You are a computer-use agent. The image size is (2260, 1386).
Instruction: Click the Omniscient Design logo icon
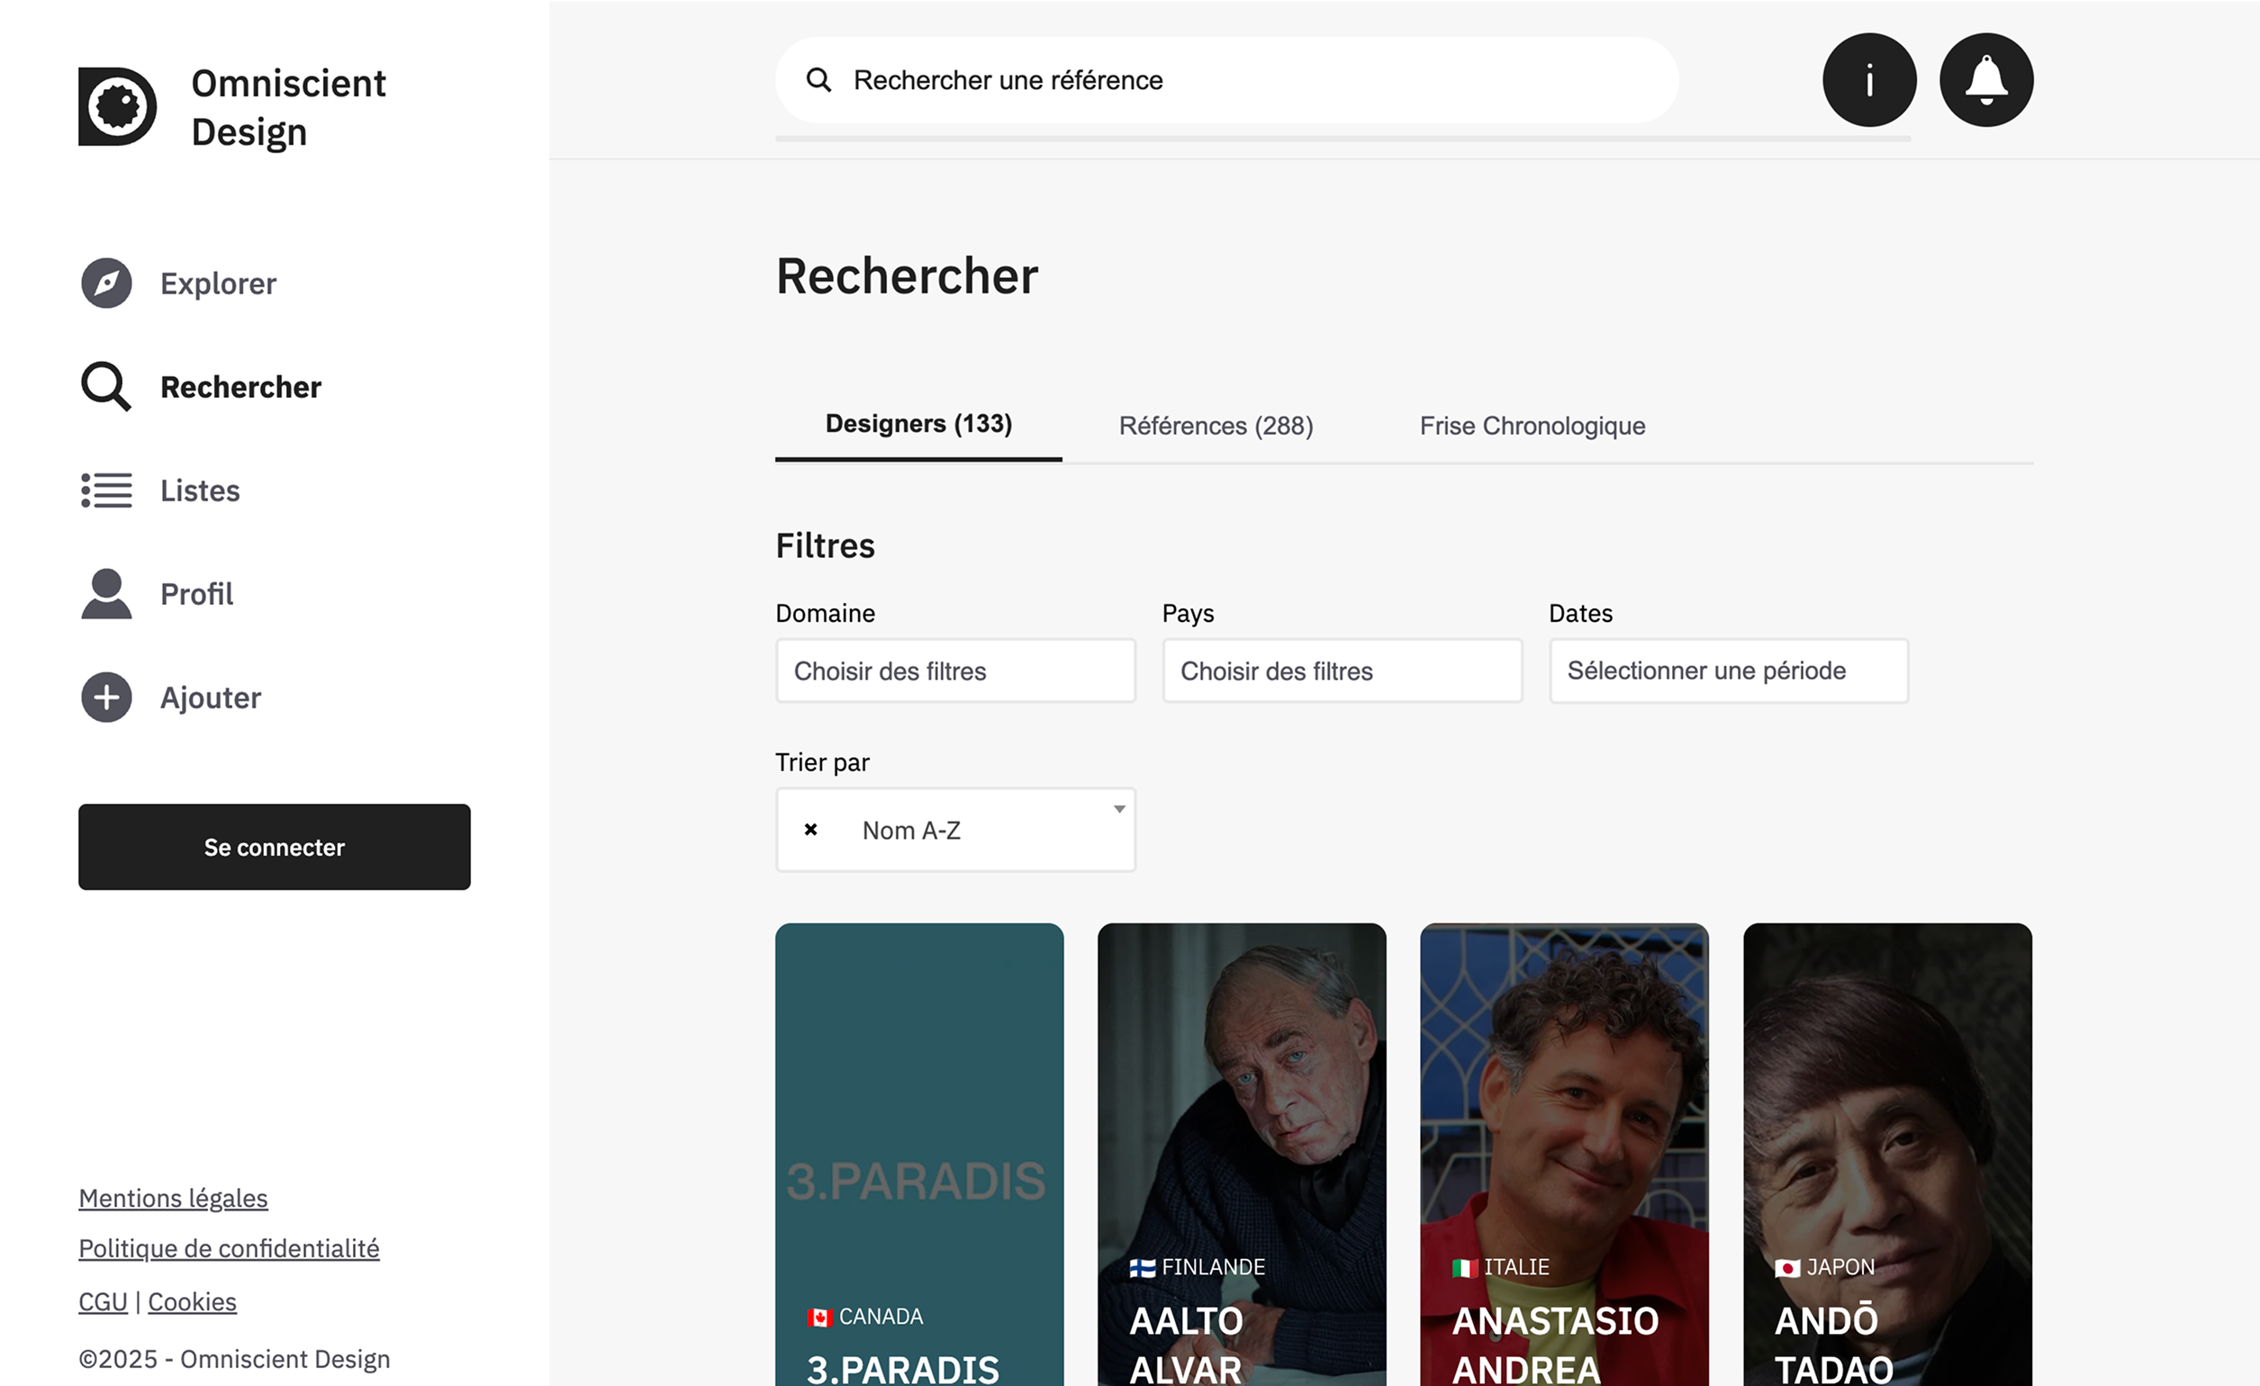tap(117, 106)
